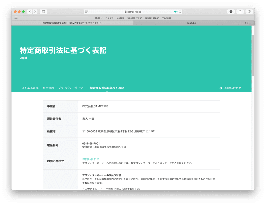
Task: Open the Google マップ bookmark
Action: (x=135, y=18)
